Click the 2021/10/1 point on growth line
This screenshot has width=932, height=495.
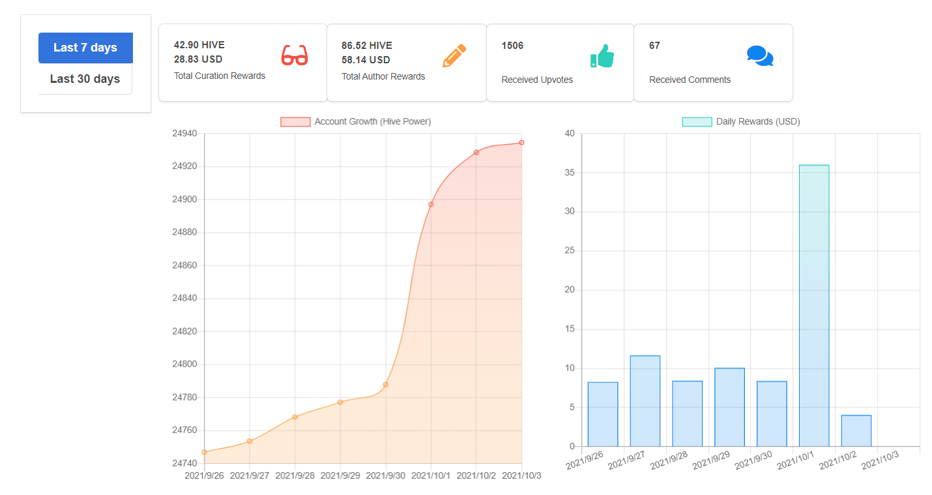[431, 204]
